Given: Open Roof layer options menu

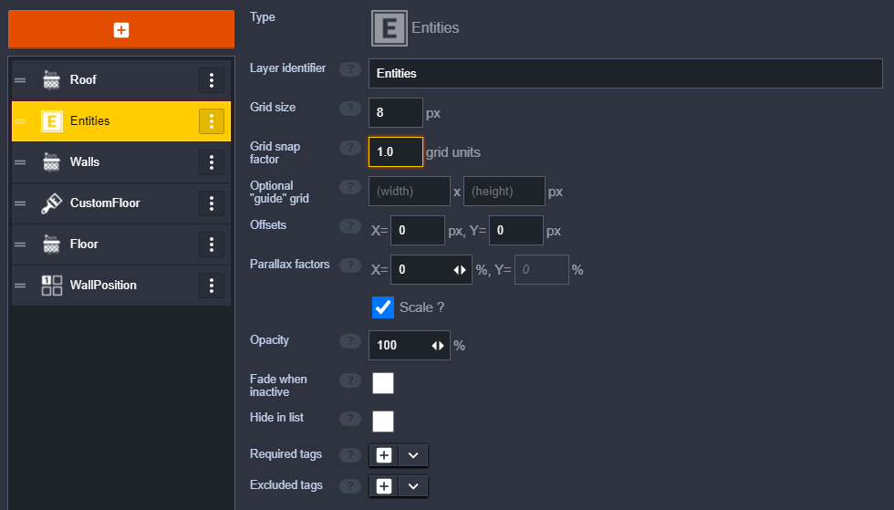Looking at the screenshot, I should pos(212,80).
